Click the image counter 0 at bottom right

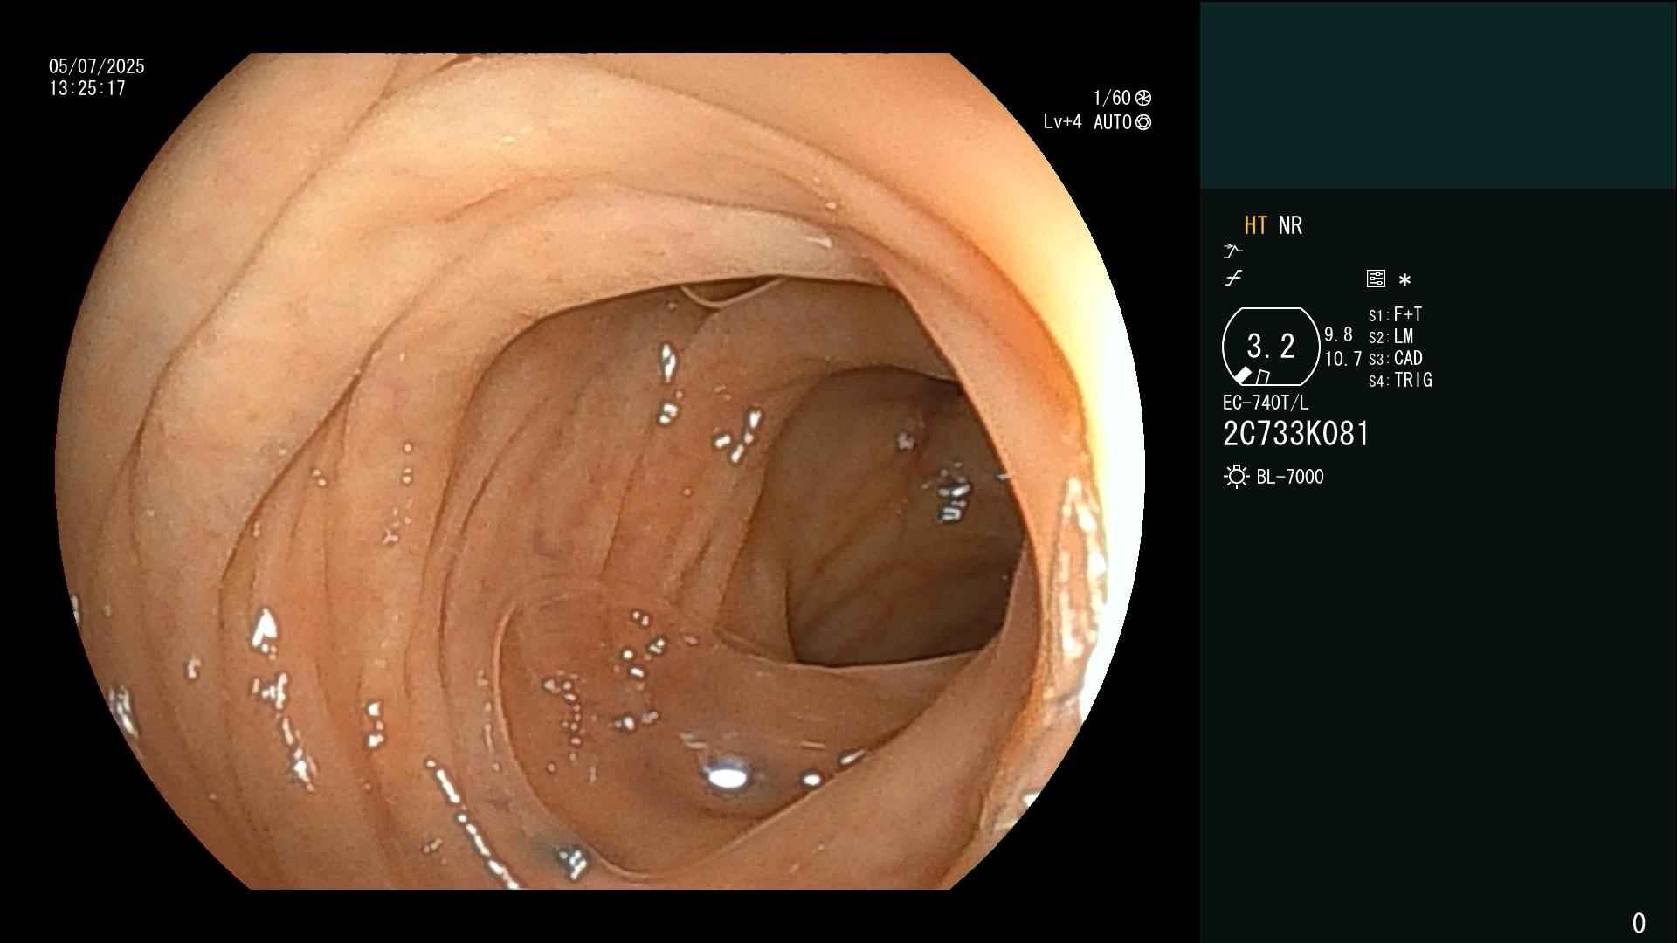(1639, 923)
